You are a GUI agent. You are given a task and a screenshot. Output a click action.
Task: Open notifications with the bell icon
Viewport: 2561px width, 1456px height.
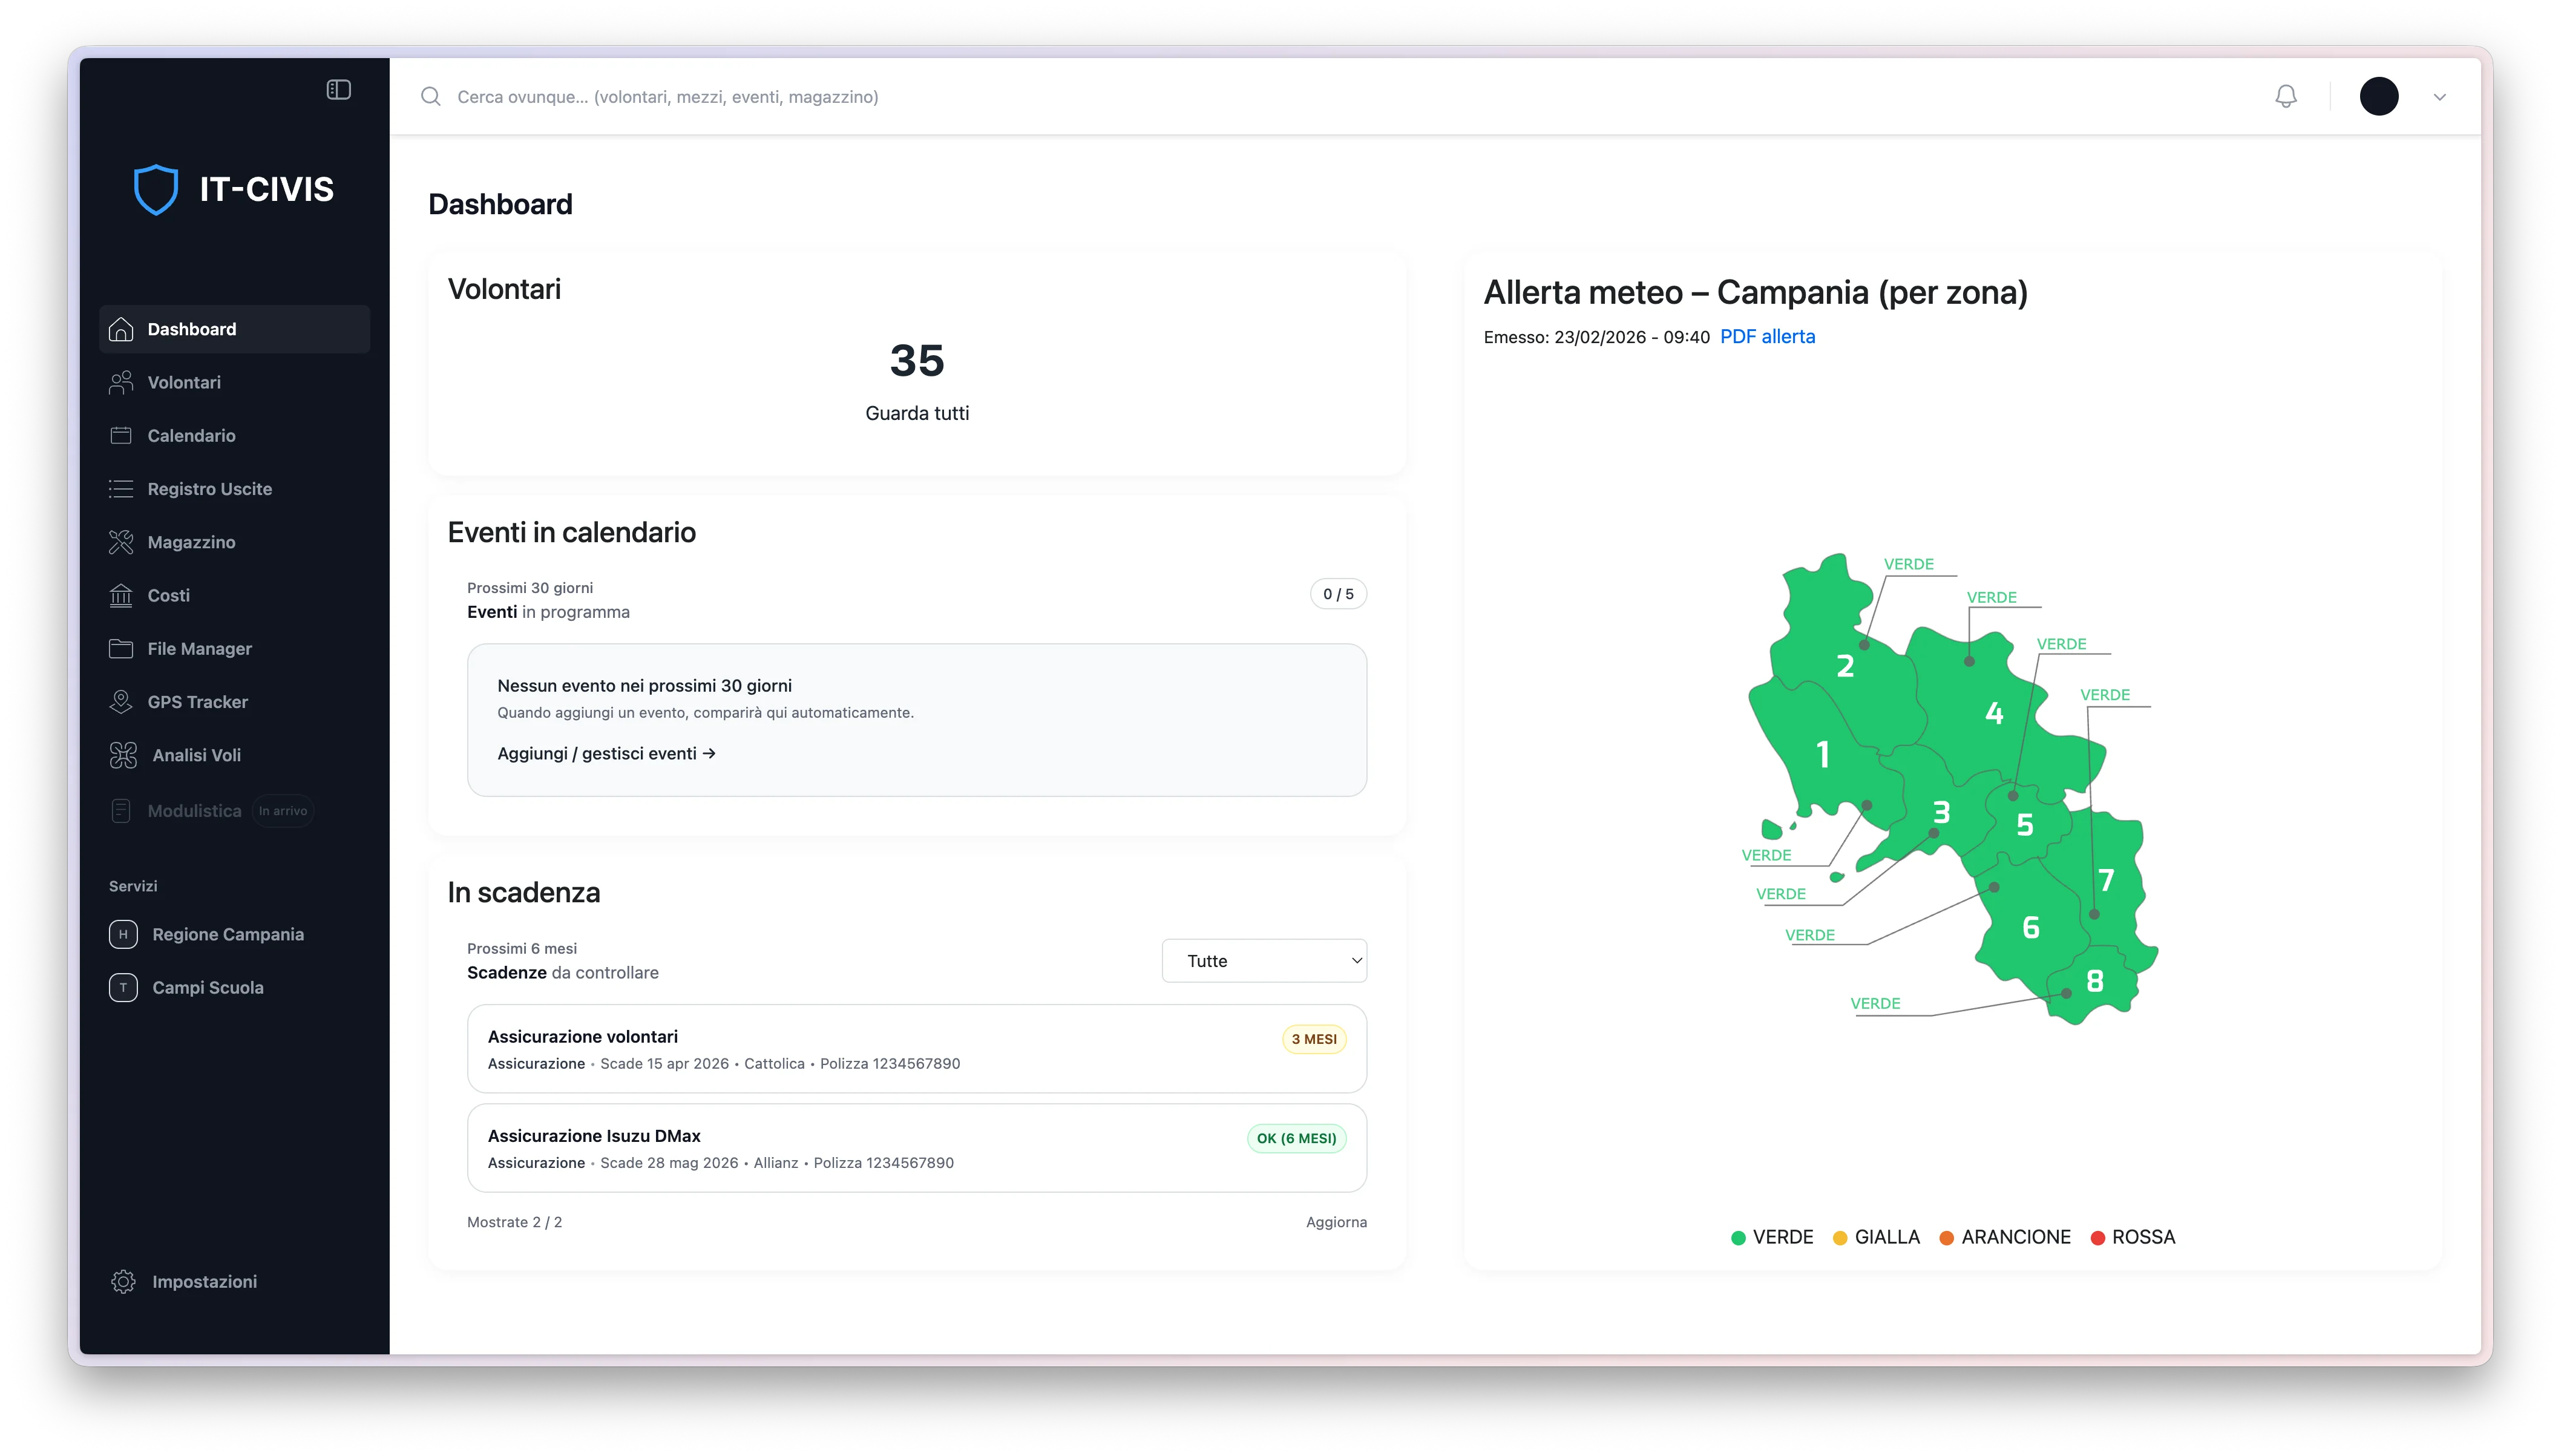coord(2286,96)
